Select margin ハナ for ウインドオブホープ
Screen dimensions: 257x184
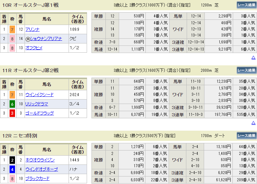(73, 169)
